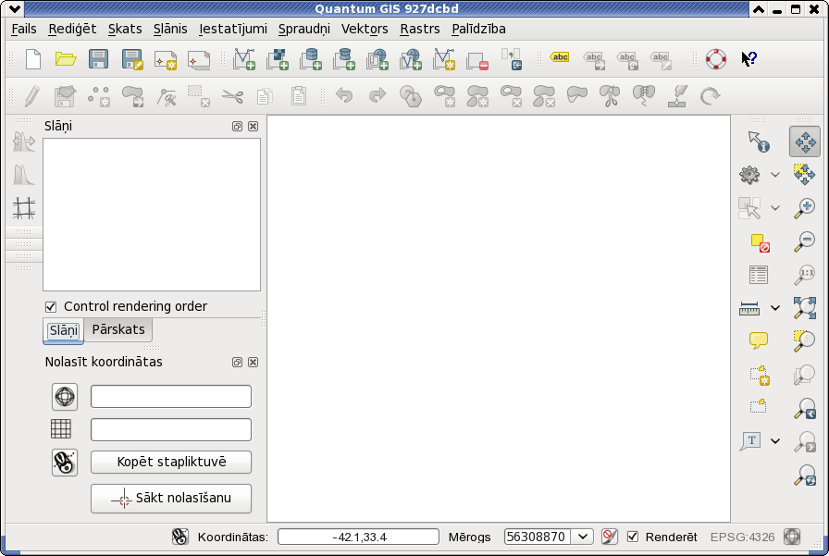The height and width of the screenshot is (556, 829).
Task: Toggle mouse tracking icon in coordinate capture
Action: click(x=65, y=463)
